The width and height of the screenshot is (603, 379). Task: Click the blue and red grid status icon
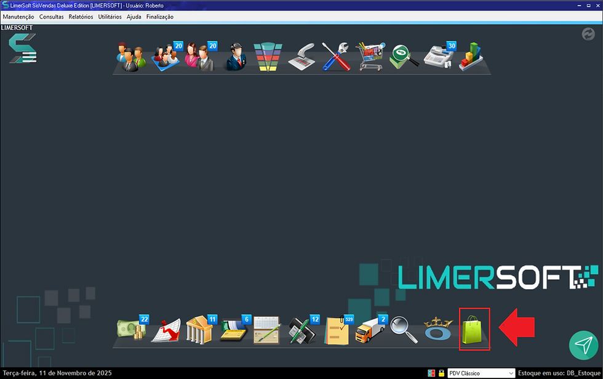(x=431, y=373)
